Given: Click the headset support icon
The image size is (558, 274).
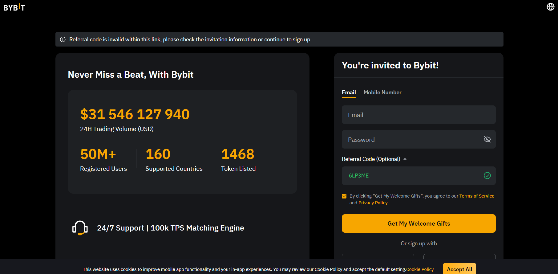Looking at the screenshot, I should pos(80,228).
